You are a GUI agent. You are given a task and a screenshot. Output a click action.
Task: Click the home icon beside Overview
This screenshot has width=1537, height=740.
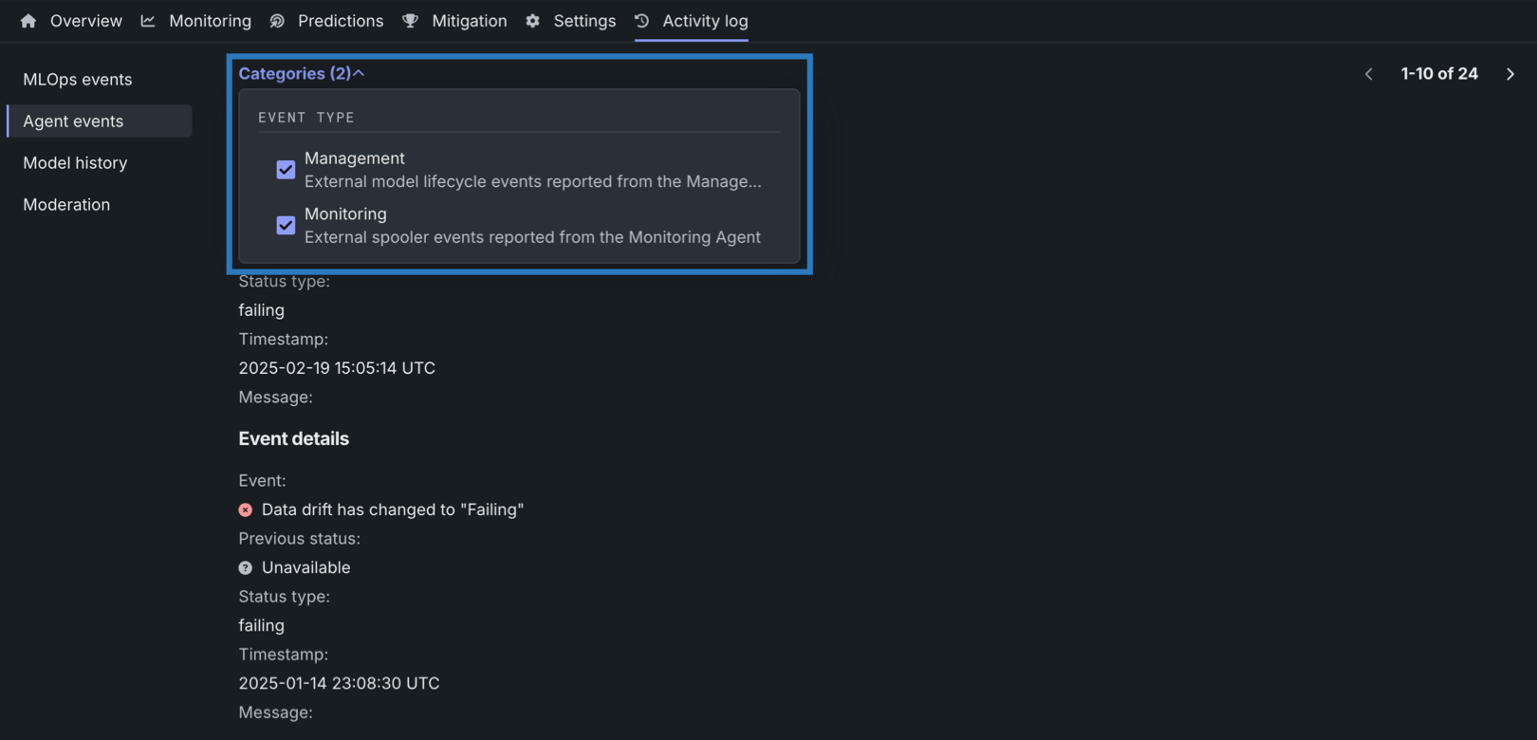28,21
